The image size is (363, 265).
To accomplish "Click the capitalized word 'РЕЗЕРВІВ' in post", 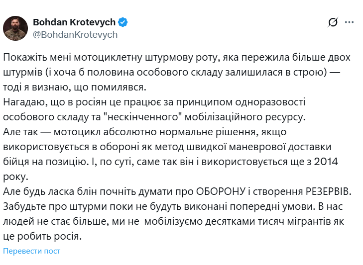I will pos(329,191).
